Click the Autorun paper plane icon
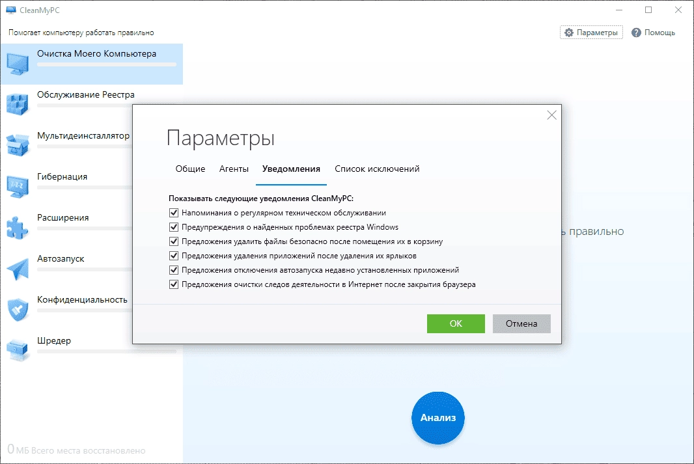 (x=18, y=269)
